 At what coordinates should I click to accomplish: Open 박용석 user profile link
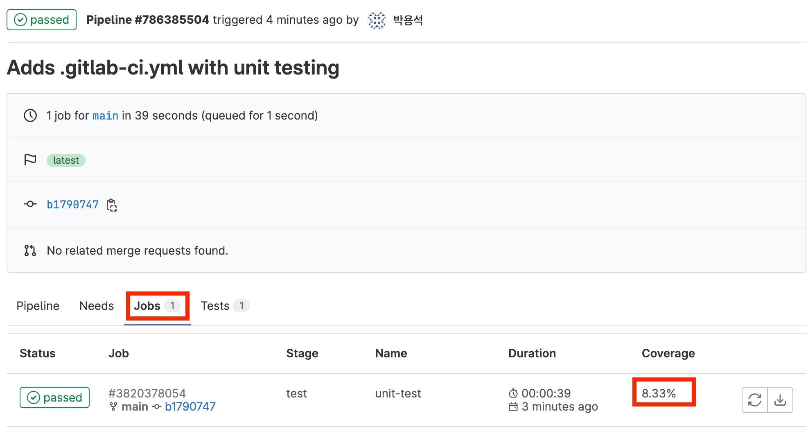coord(408,20)
